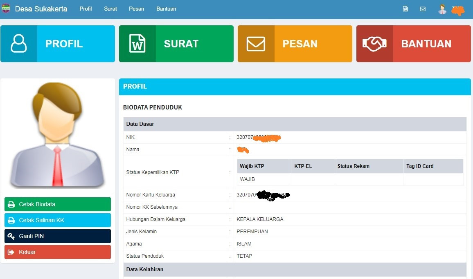Open the red BANTUAN tile
473x279 pixels.
click(x=413, y=44)
